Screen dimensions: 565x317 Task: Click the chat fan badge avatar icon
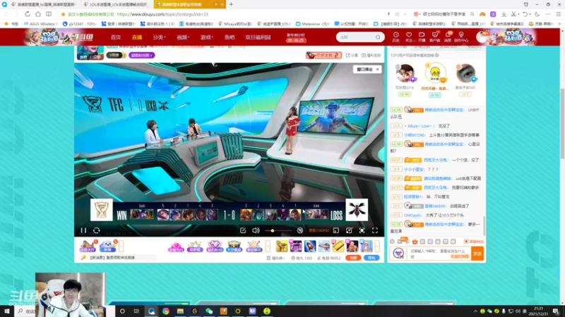398,254
